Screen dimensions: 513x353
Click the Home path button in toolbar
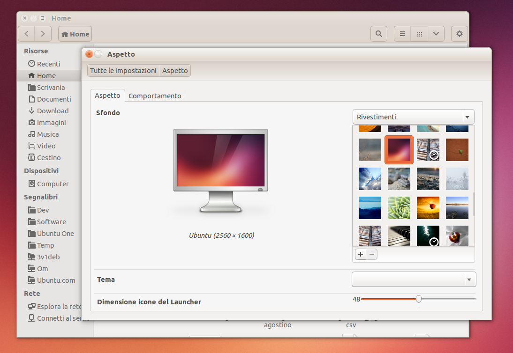tap(75, 34)
